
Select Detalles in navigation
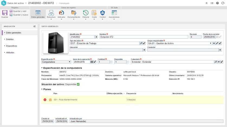point(10,39)
